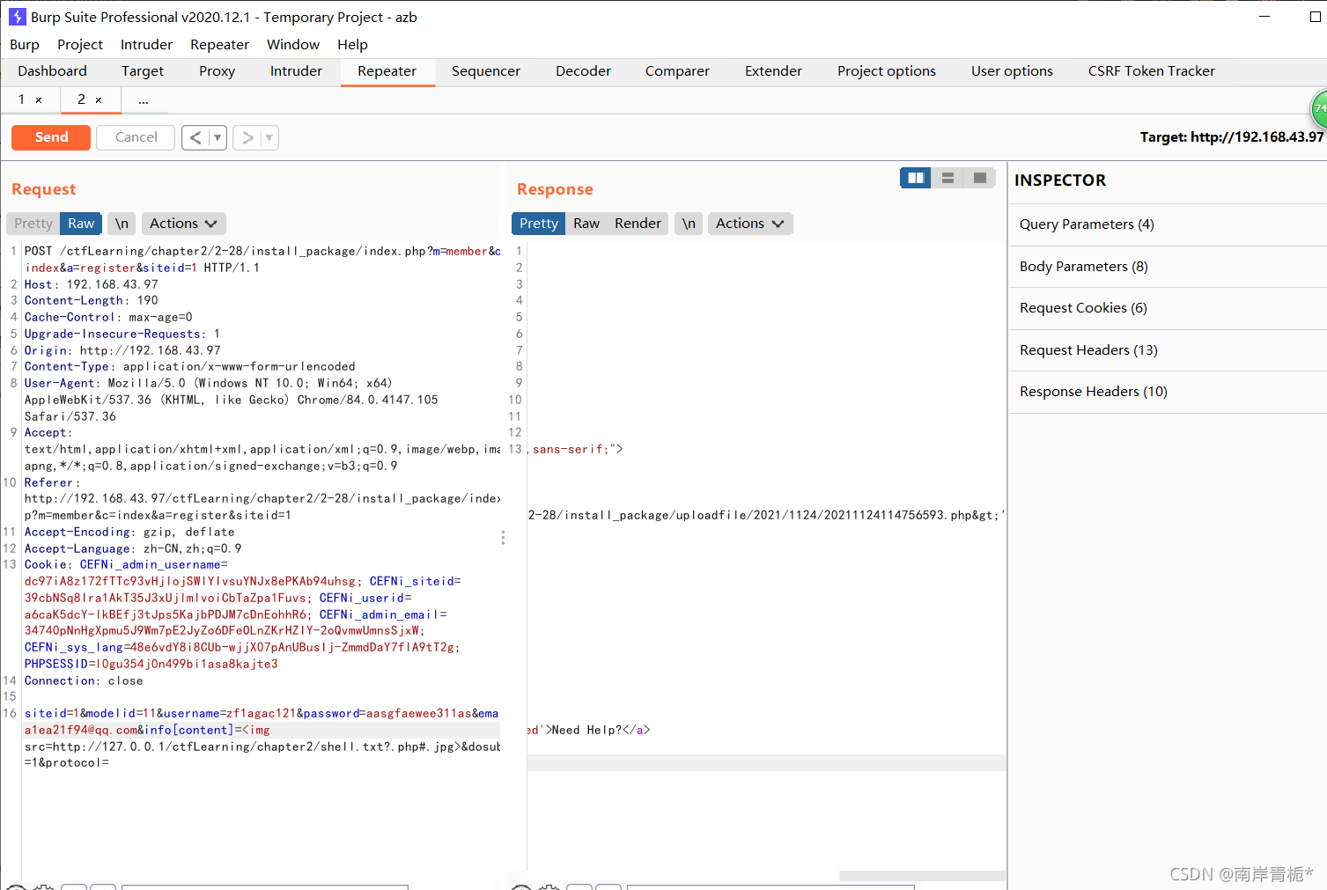Toggle \n non-printable chars in Response
The width and height of the screenshot is (1327, 890).
coord(689,224)
